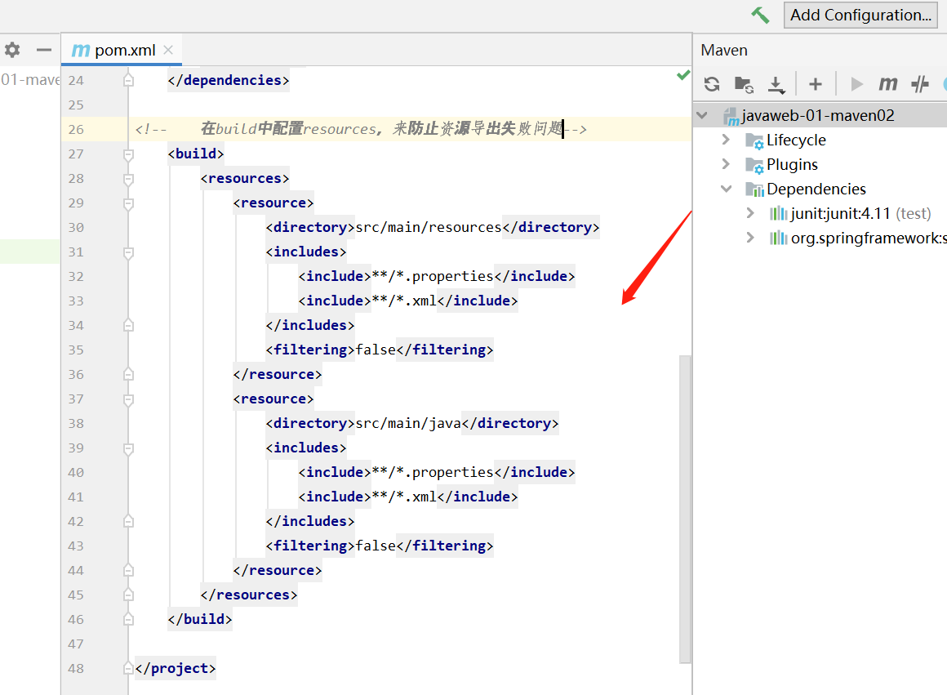
Task: Collapse the Dependencies node
Action: coord(726,189)
